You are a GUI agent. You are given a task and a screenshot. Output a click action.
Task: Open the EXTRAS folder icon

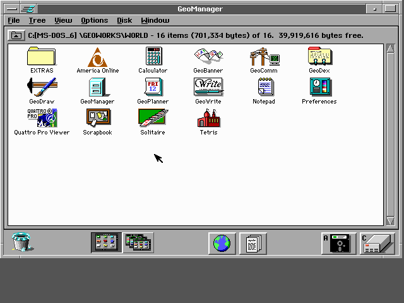pyautogui.click(x=41, y=56)
